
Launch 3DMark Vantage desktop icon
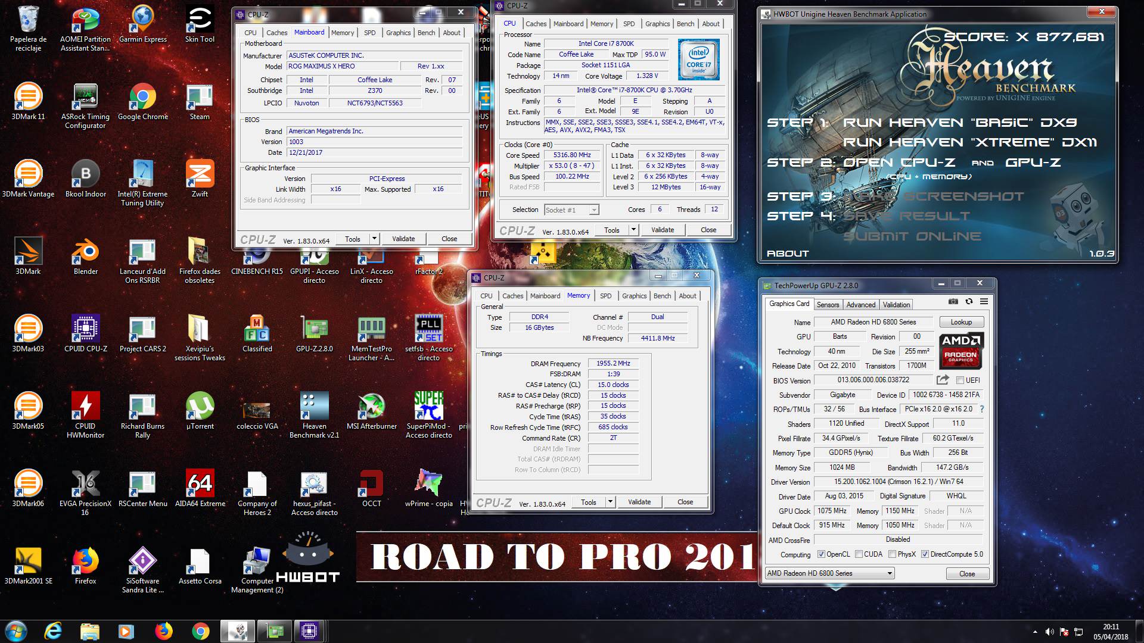click(28, 179)
